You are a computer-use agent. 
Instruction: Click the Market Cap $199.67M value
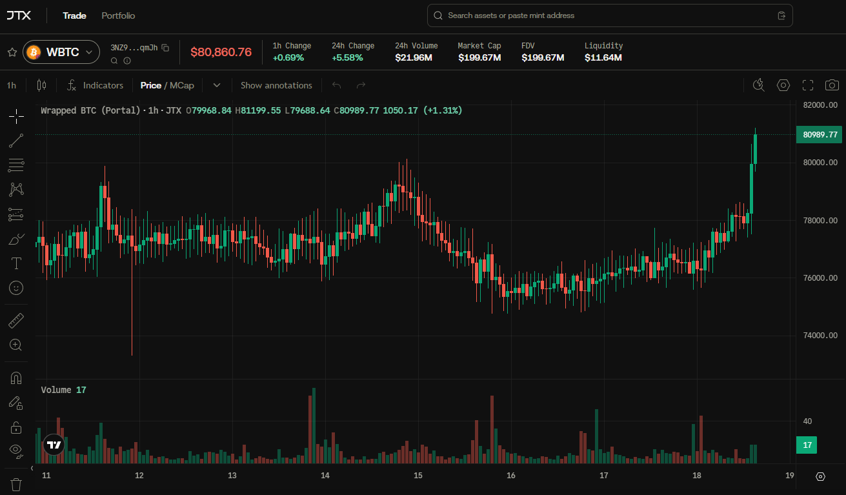(x=479, y=57)
